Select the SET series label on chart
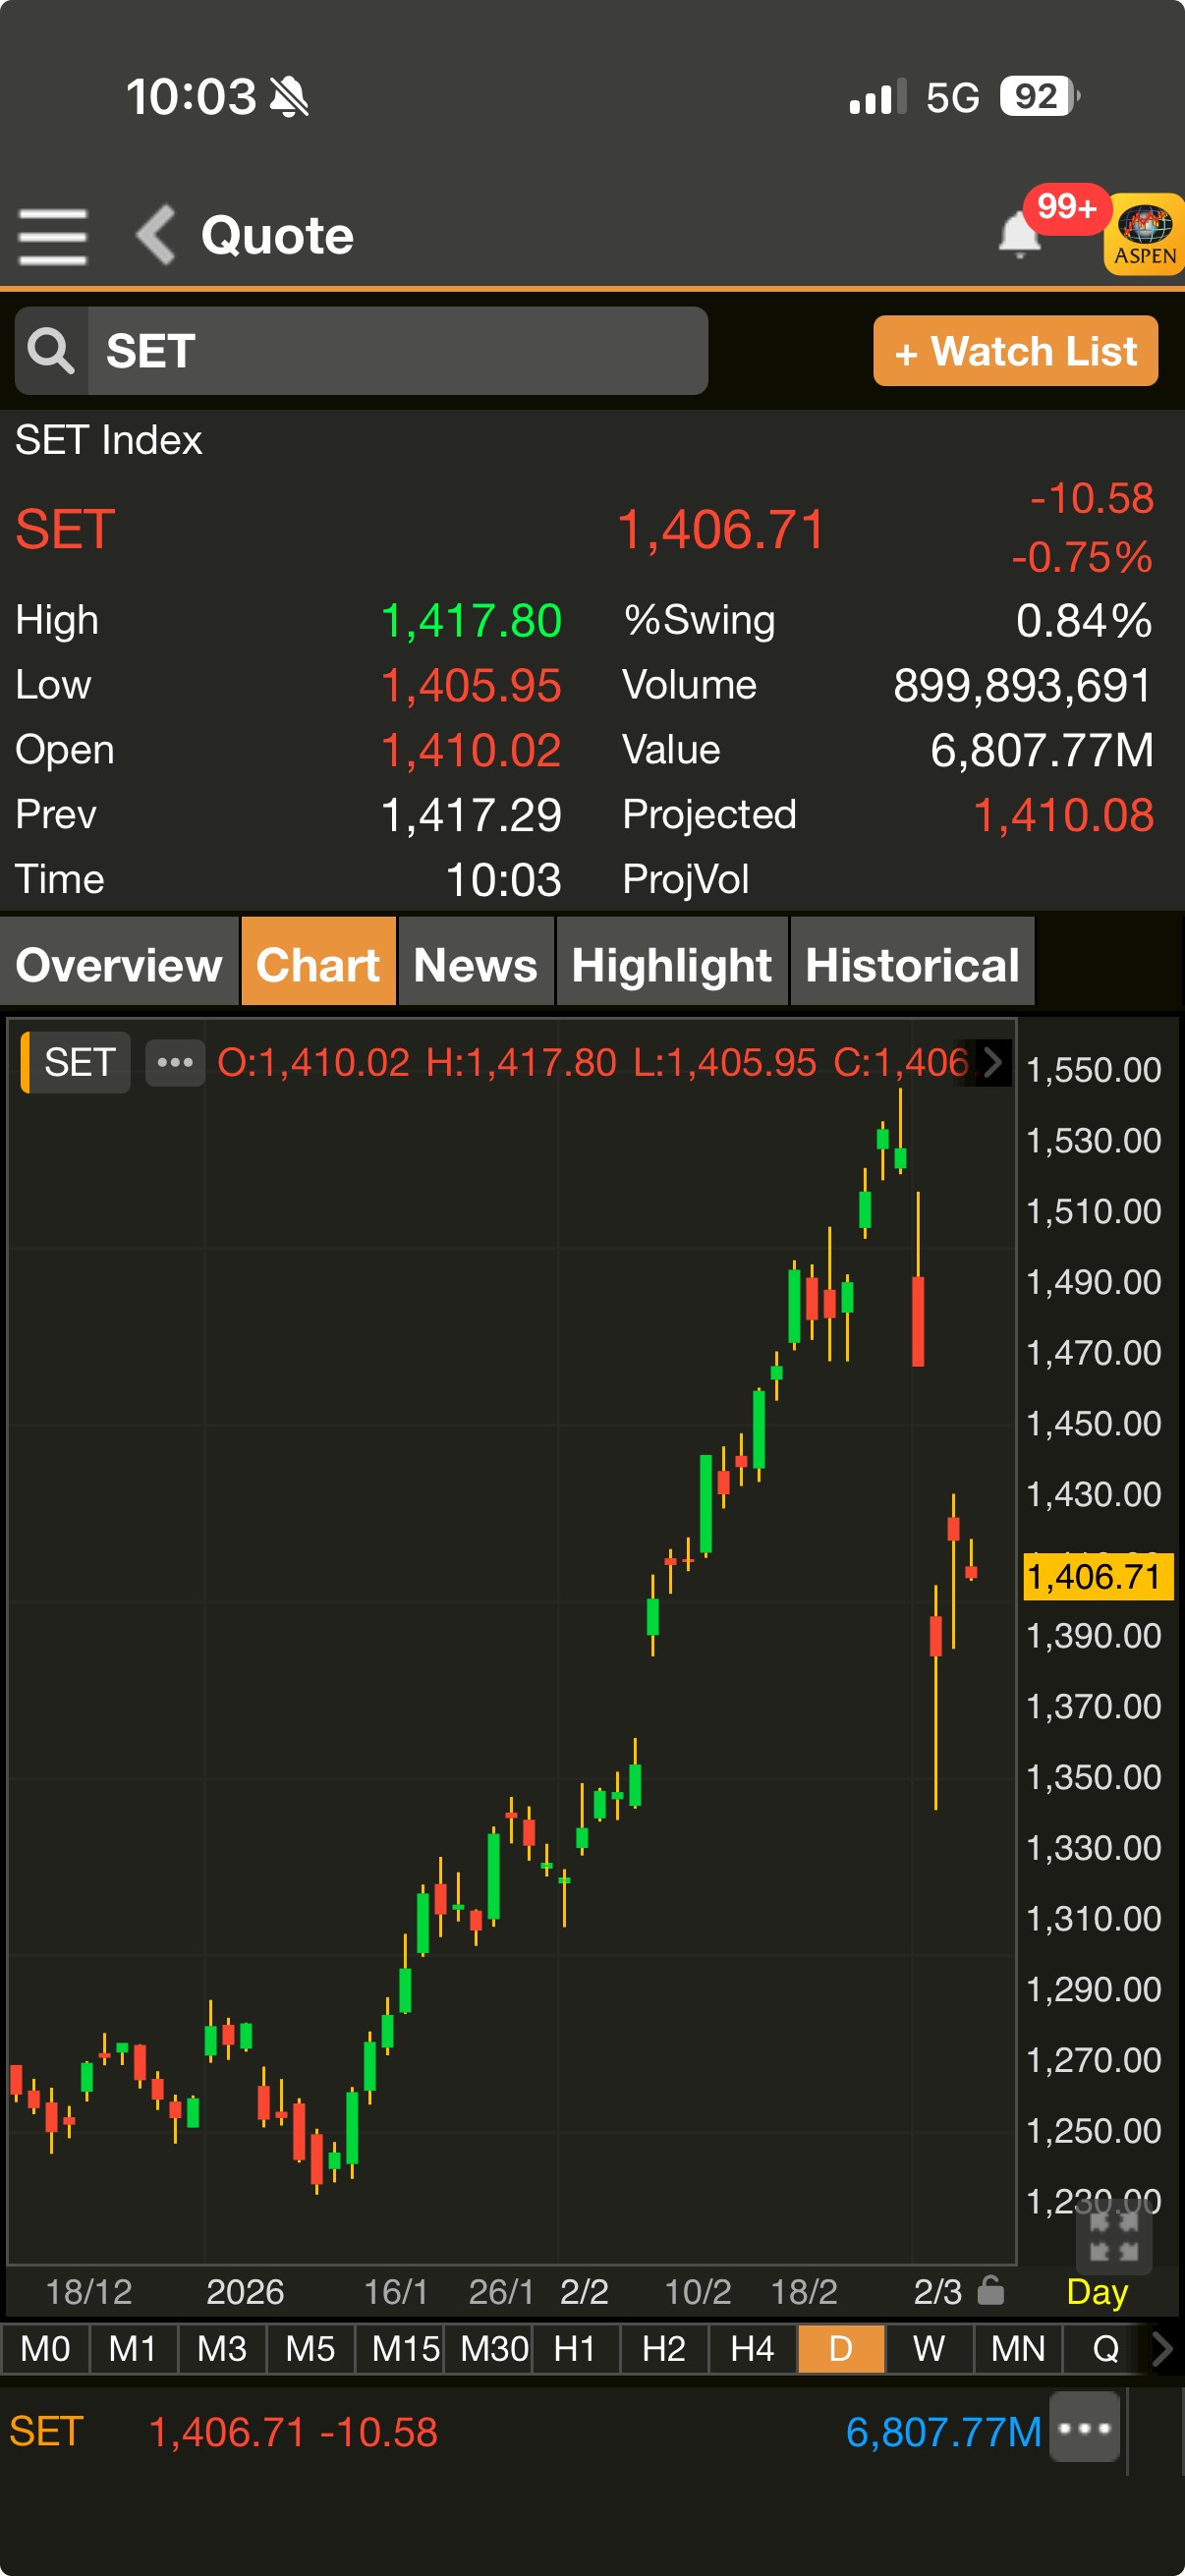This screenshot has width=1185, height=2576. [x=78, y=1062]
